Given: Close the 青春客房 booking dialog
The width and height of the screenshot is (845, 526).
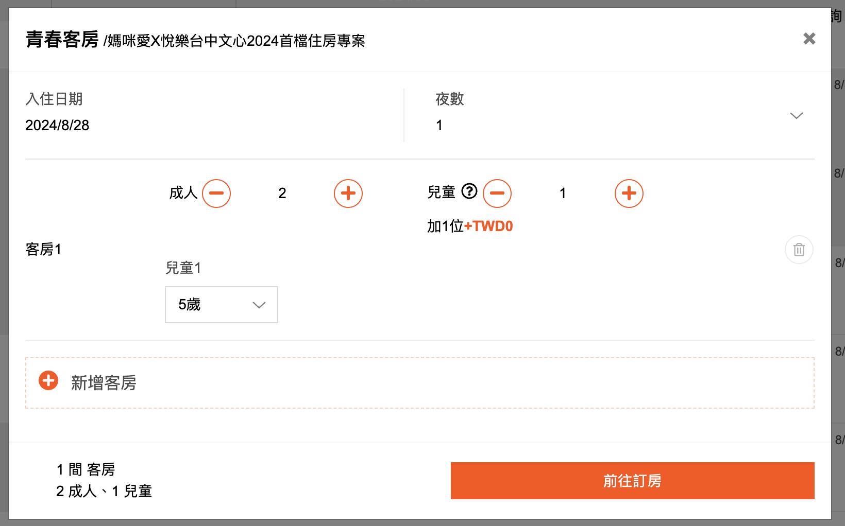Looking at the screenshot, I should point(809,39).
